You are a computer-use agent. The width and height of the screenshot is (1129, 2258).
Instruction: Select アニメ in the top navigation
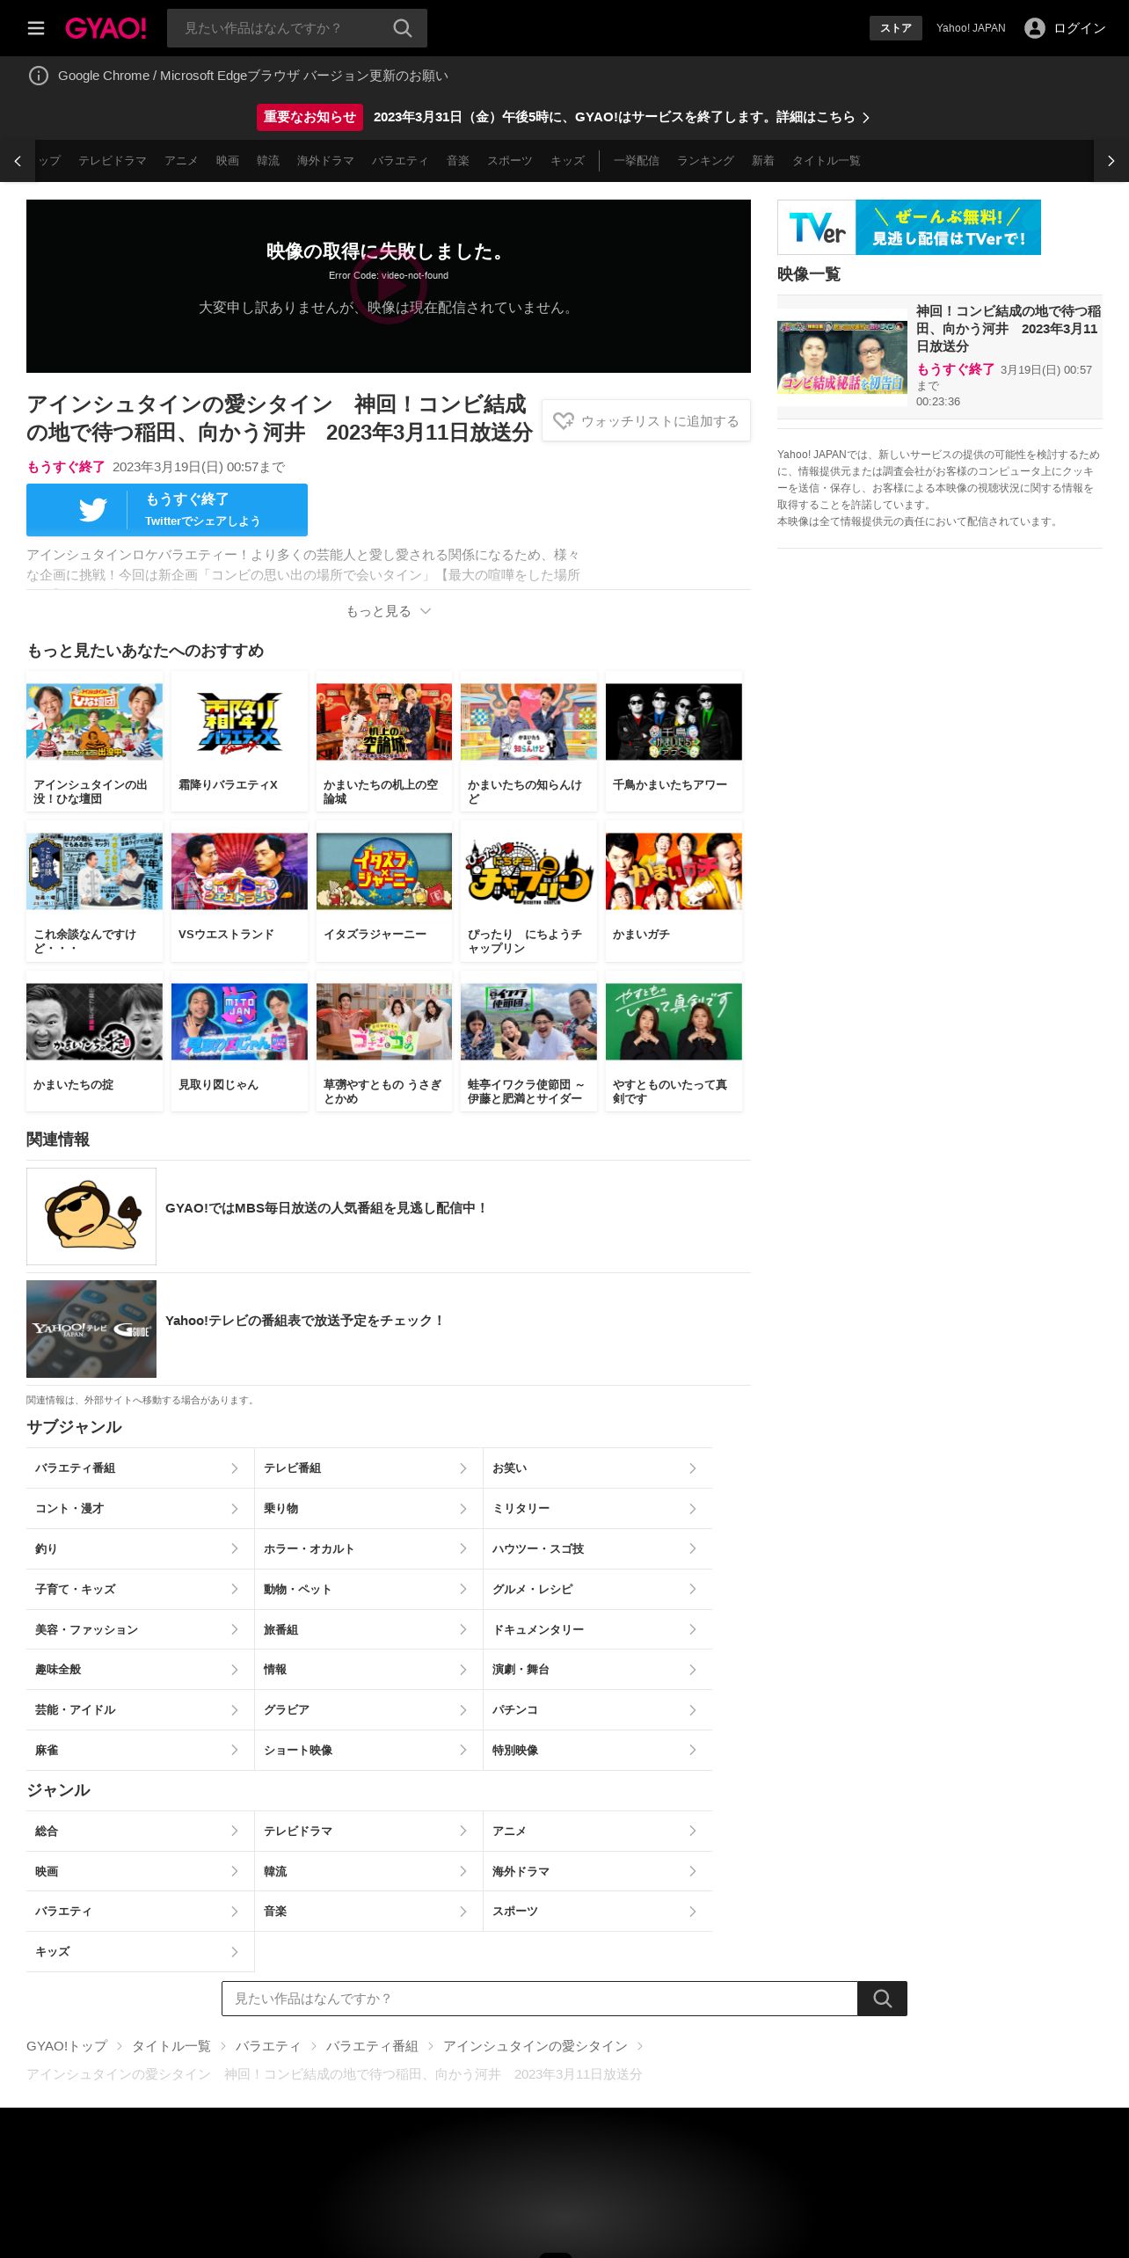tap(181, 161)
